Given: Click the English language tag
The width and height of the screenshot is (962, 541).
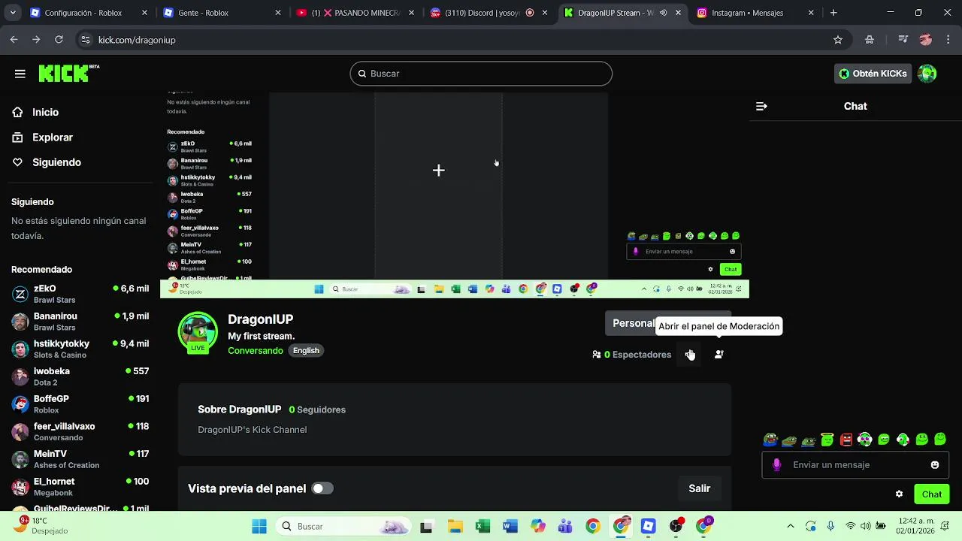Looking at the screenshot, I should [306, 351].
